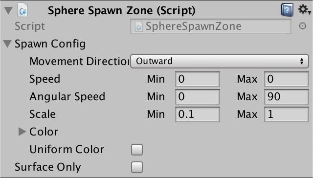Click the Angular Speed Max field showing 90

point(287,97)
